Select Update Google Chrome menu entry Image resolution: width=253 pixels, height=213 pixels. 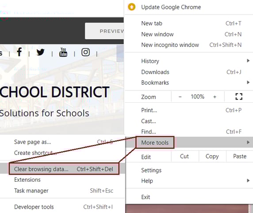coord(189,7)
